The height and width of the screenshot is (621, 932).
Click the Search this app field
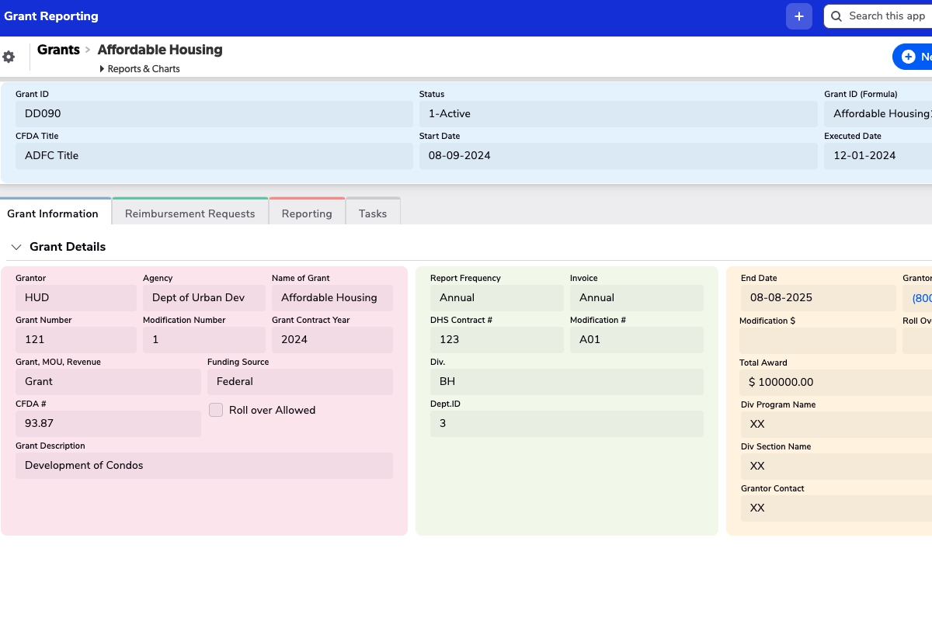point(886,16)
